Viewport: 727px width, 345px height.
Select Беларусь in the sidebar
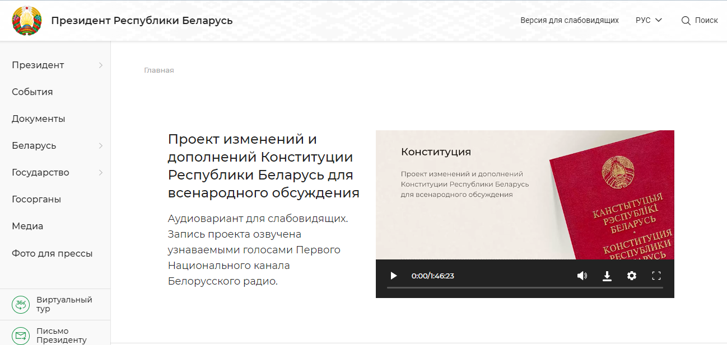pyautogui.click(x=34, y=145)
